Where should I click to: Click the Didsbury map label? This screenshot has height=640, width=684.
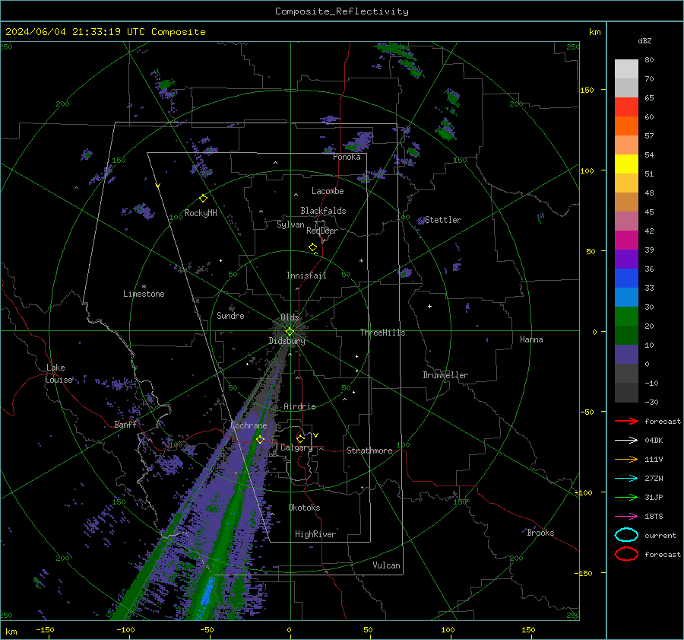[x=287, y=341]
